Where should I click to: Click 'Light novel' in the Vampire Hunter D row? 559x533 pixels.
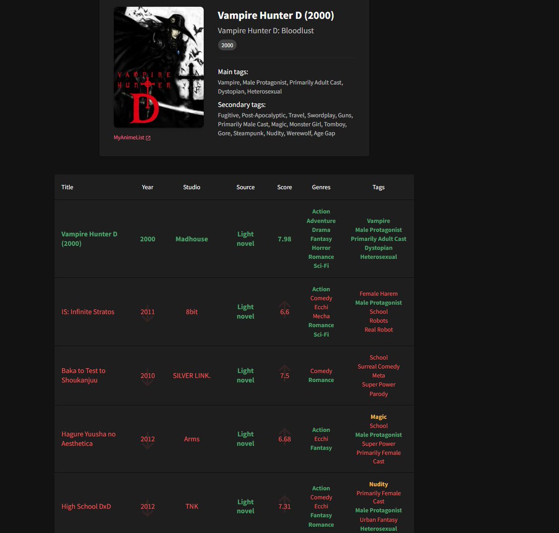coord(245,239)
